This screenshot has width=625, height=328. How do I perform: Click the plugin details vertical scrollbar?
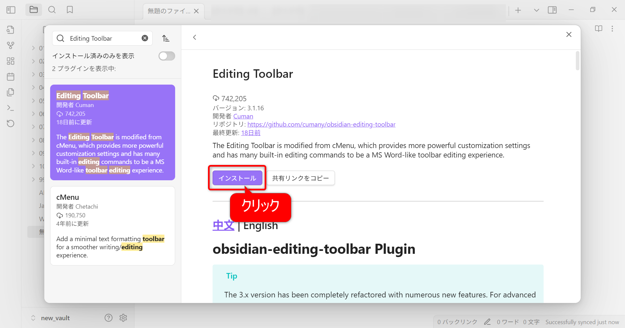tap(577, 61)
